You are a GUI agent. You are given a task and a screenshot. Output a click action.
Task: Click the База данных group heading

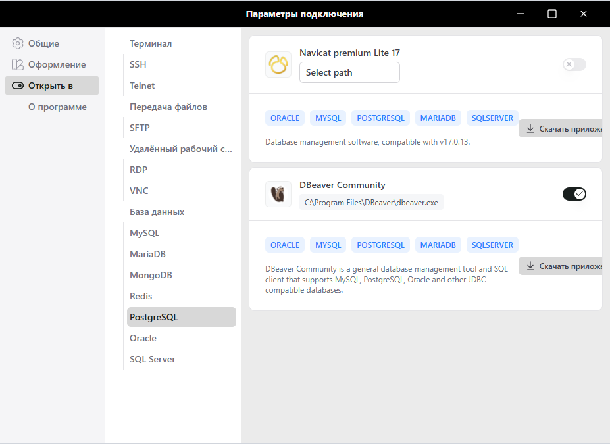157,212
